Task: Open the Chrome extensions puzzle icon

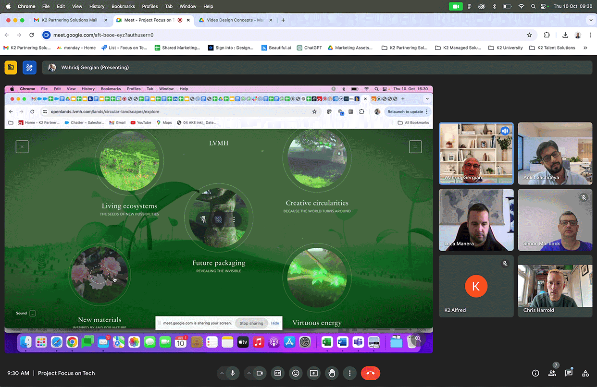Action: point(547,35)
